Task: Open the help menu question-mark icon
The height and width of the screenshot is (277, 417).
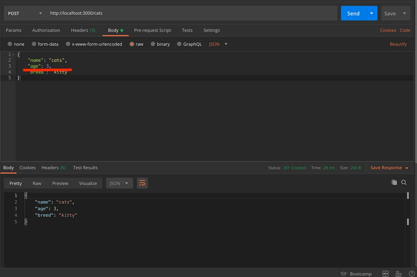Action: tap(411, 274)
